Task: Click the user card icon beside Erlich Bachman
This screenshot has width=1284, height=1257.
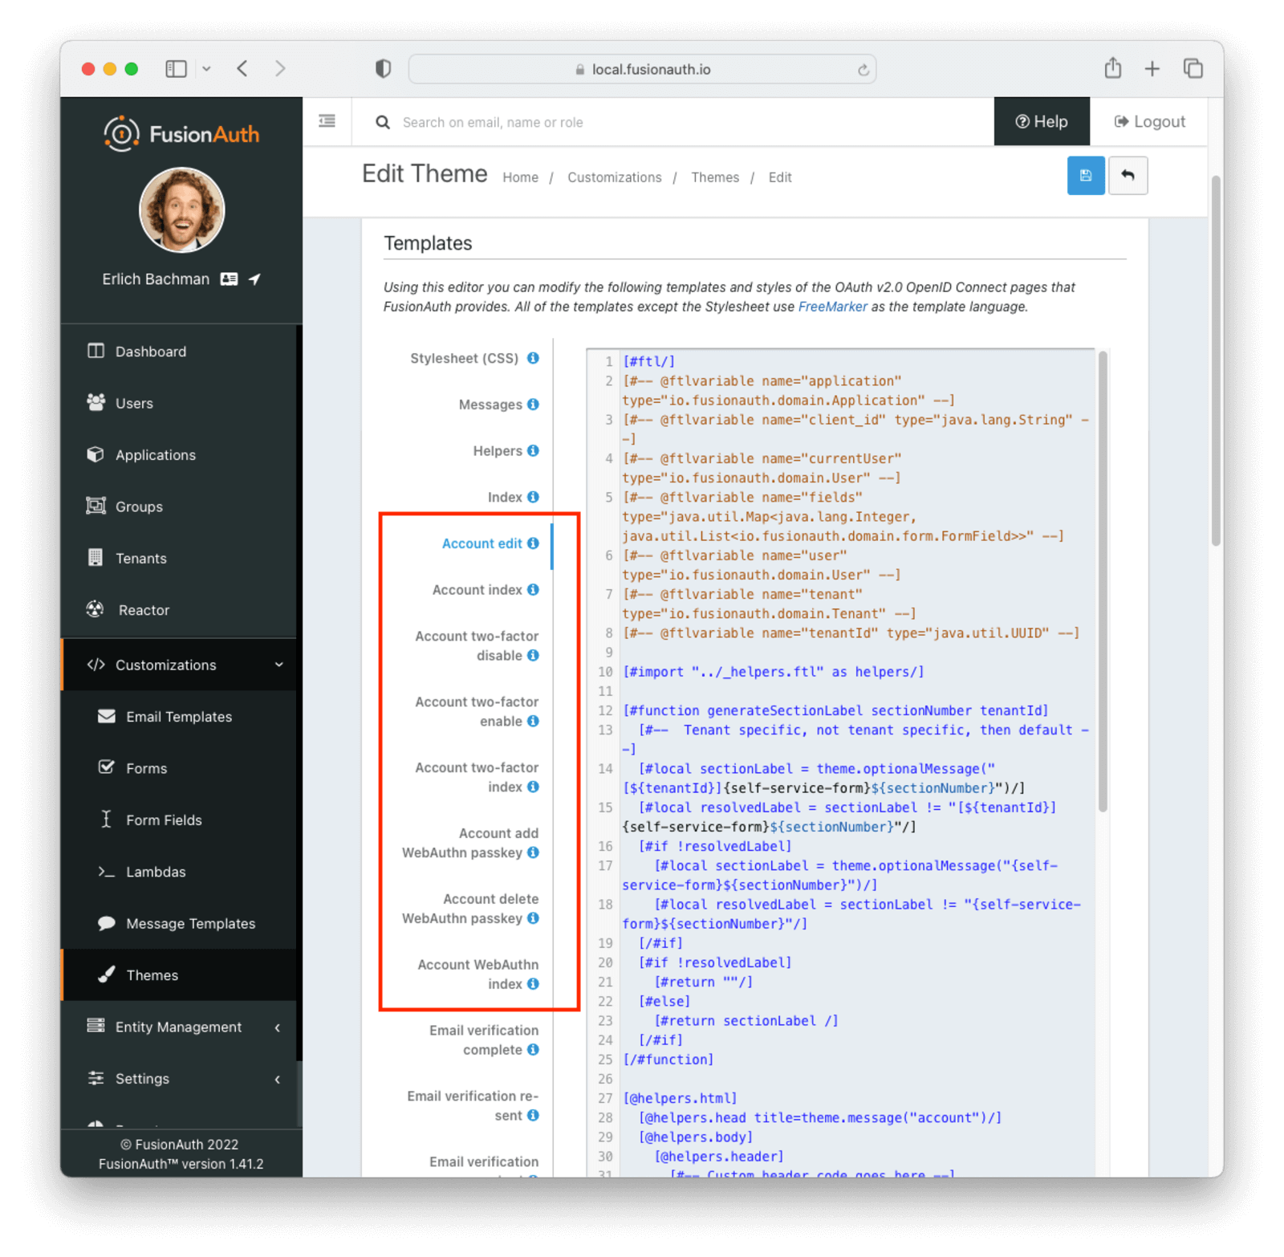Action: tap(229, 279)
